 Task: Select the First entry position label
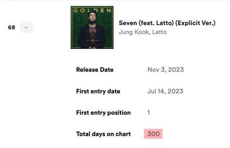point(103,113)
